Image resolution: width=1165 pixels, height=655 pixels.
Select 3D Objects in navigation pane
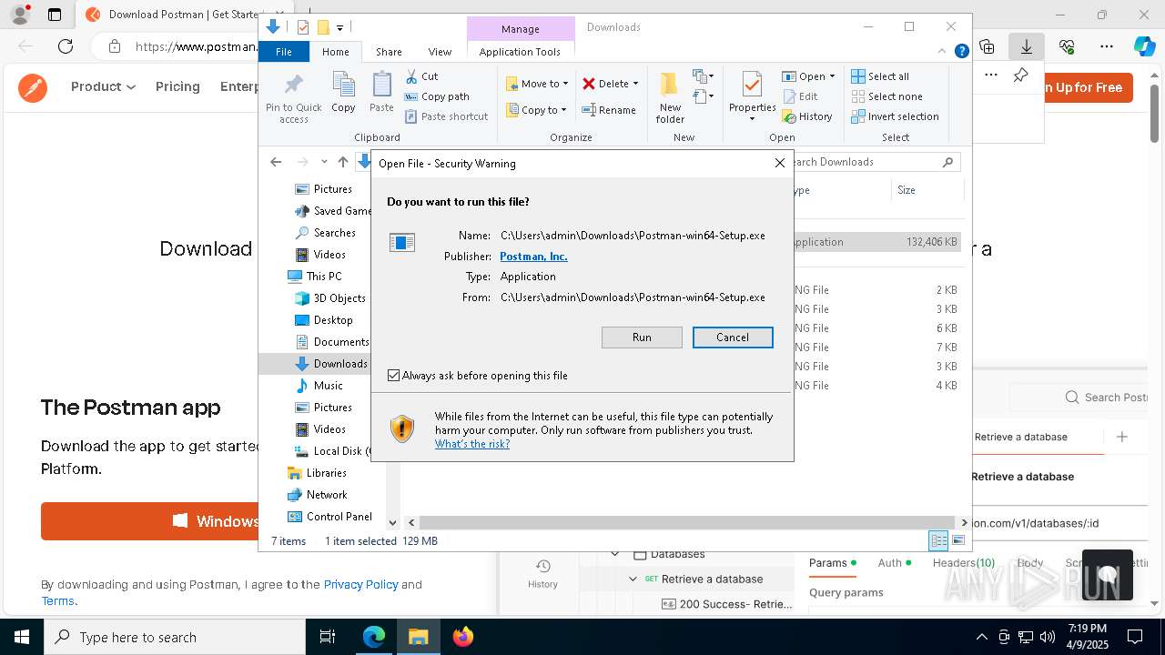[x=339, y=298]
